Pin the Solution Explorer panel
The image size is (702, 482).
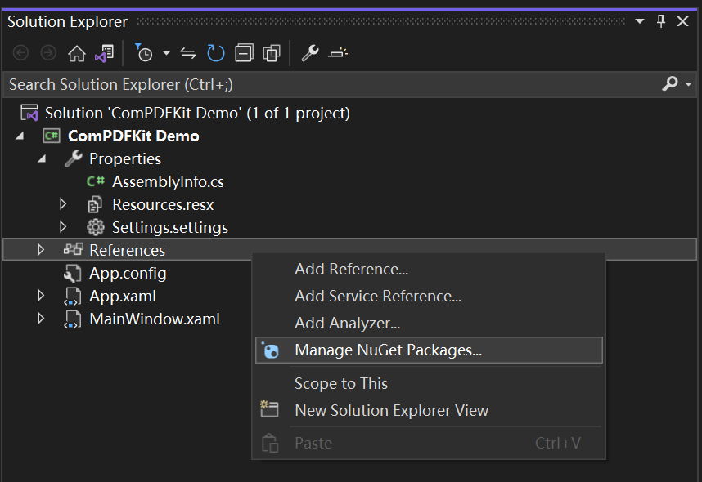click(x=661, y=21)
